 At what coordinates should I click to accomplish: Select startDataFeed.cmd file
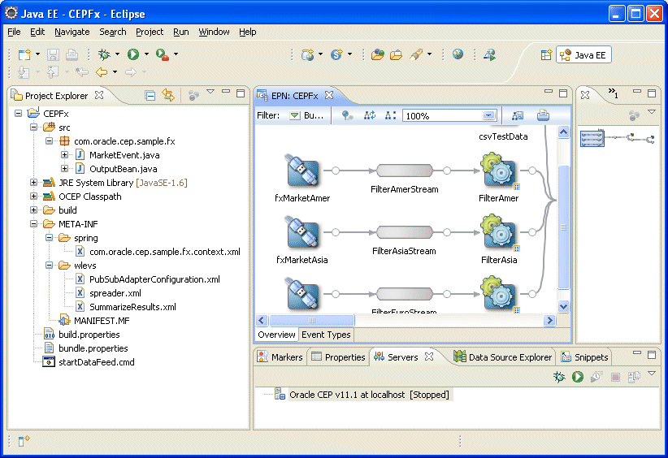96,362
